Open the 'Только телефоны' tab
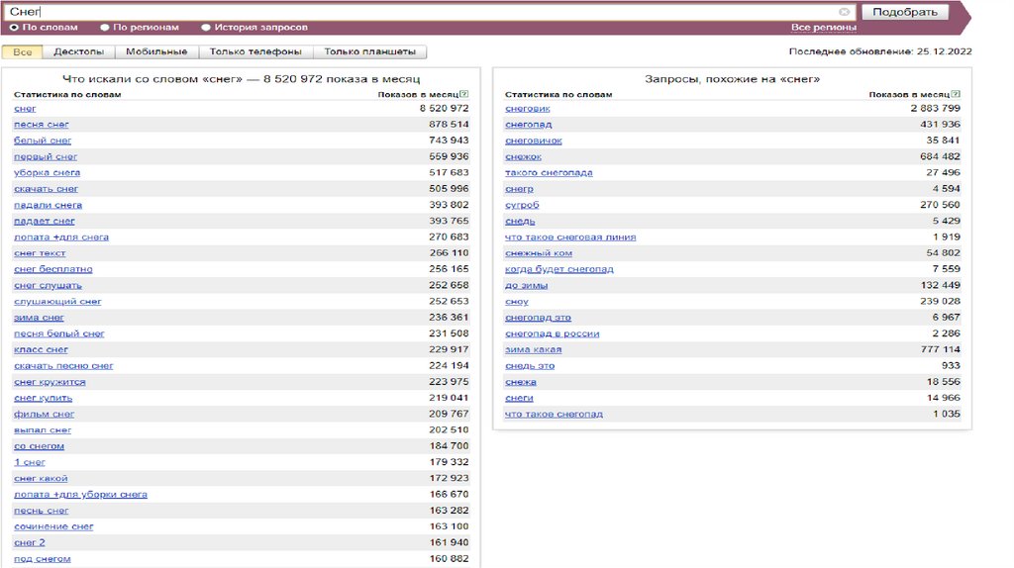 (x=255, y=51)
